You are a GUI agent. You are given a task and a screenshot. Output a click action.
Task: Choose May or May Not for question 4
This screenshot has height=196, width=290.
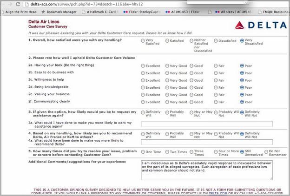coord(191,134)
